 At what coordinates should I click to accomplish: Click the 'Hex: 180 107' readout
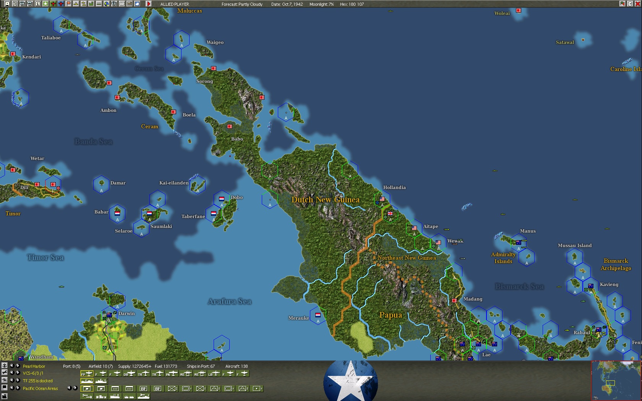click(352, 4)
